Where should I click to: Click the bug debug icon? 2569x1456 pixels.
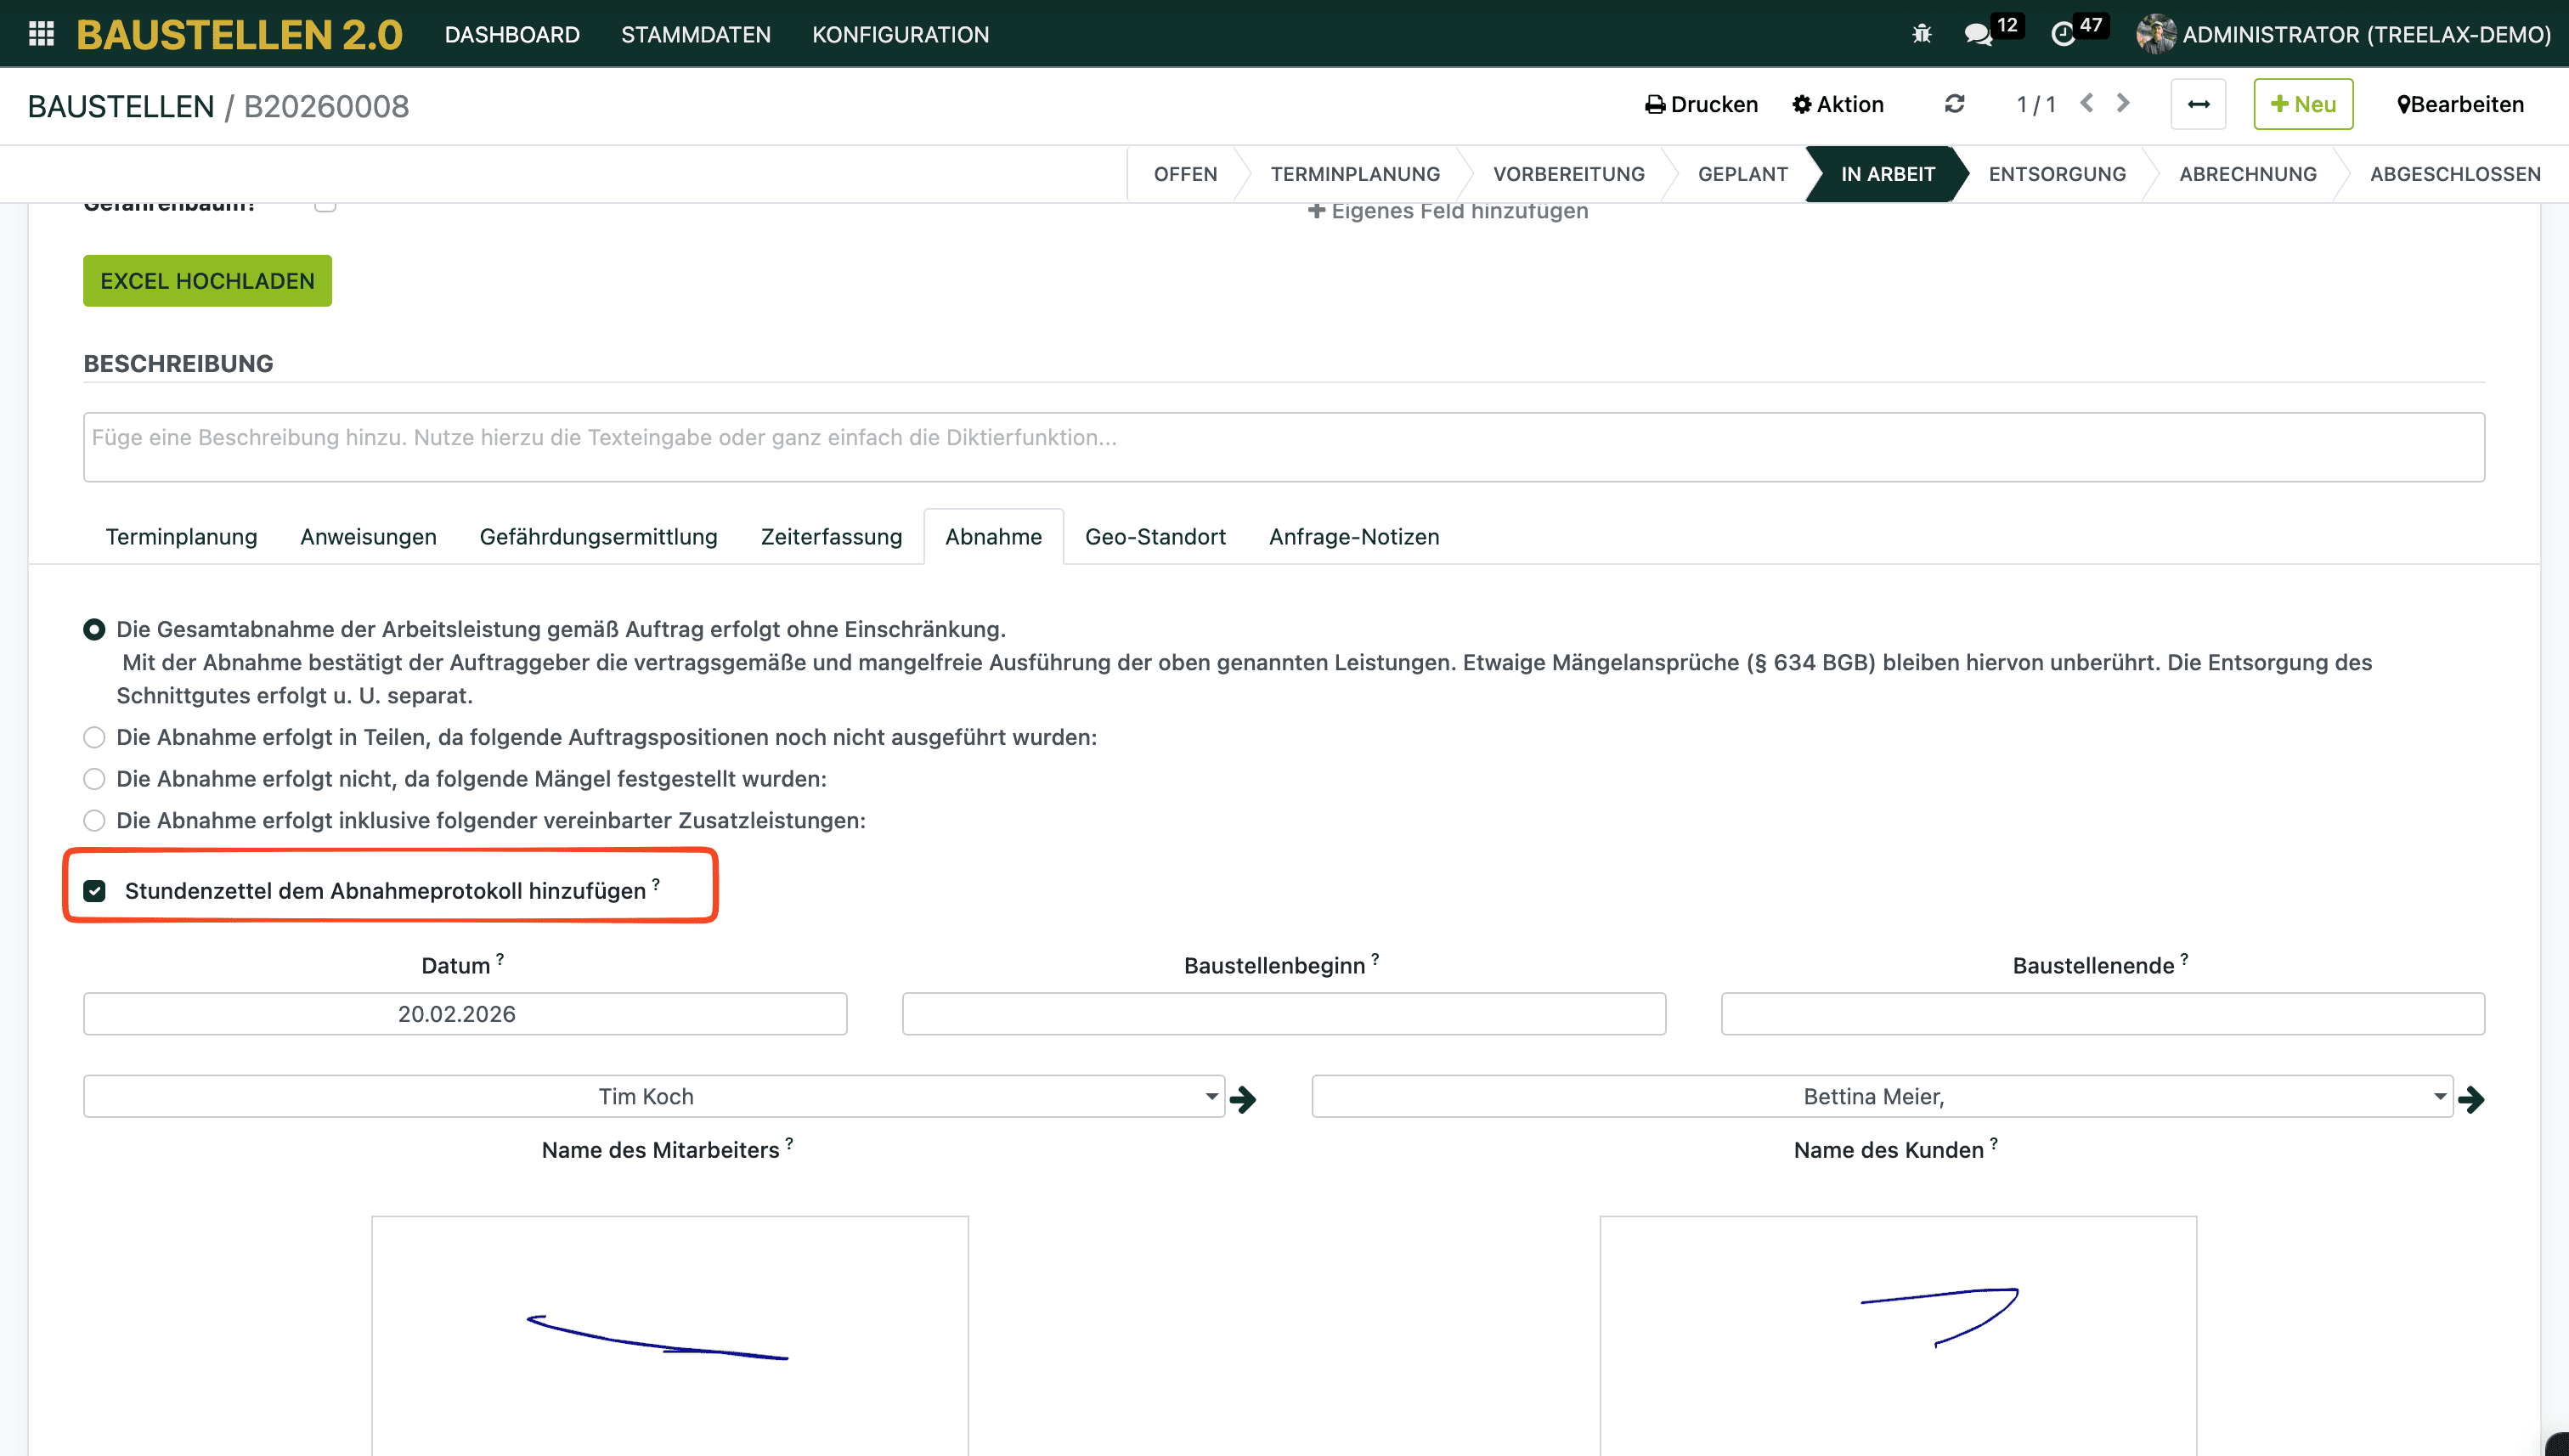pyautogui.click(x=1921, y=34)
